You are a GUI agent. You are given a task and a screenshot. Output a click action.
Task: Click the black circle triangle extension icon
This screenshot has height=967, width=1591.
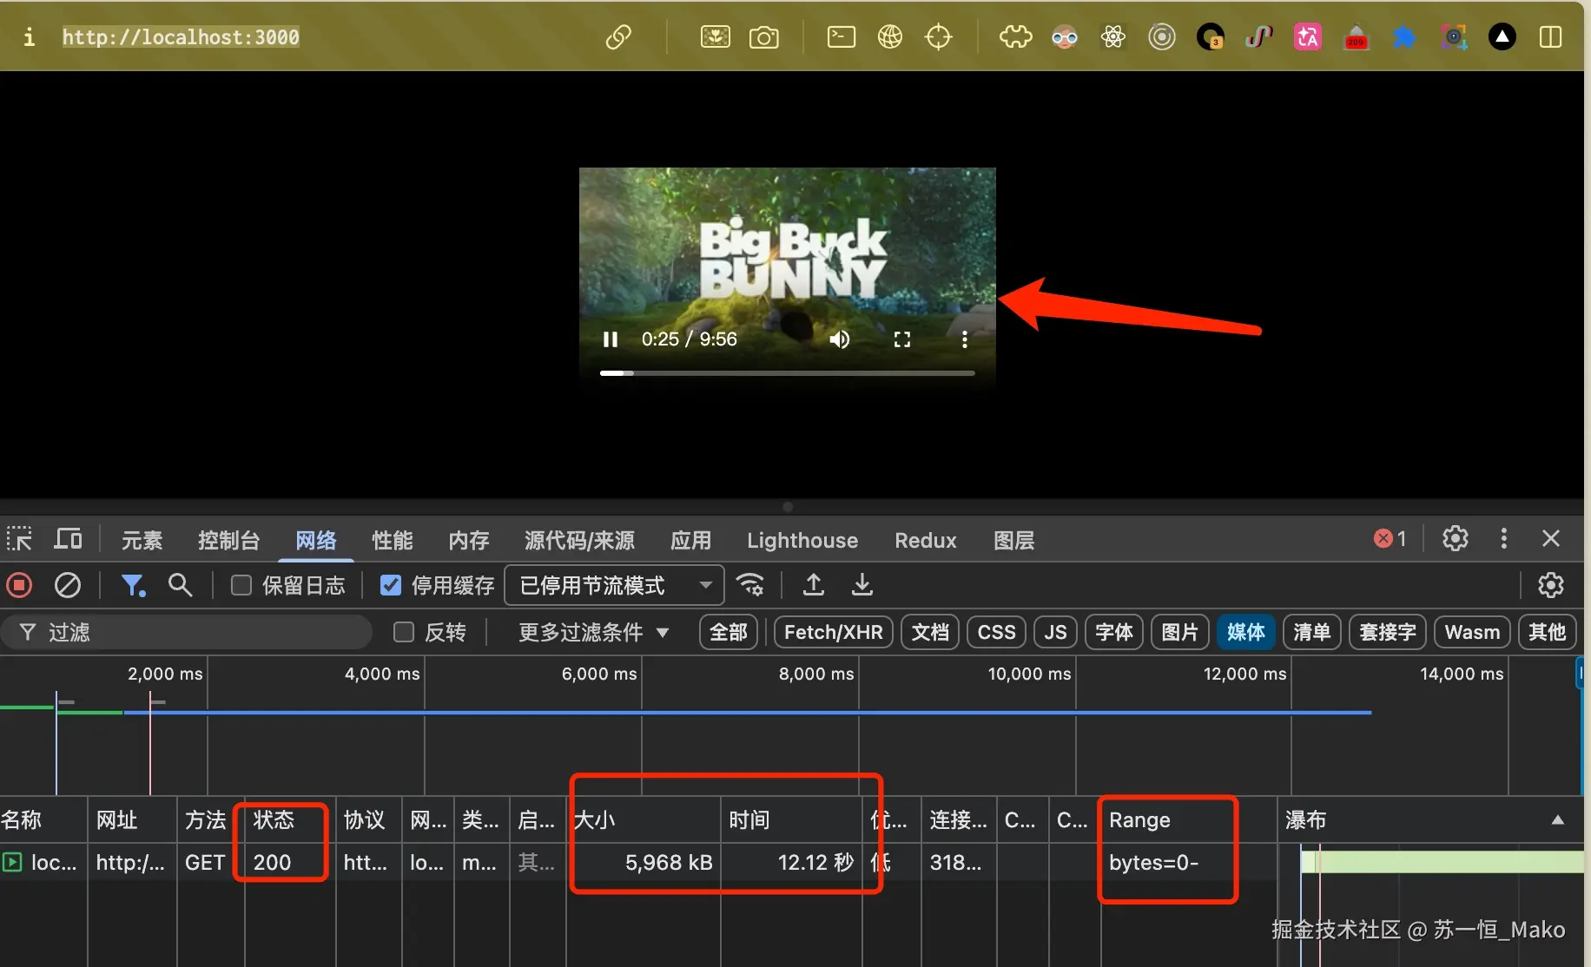pos(1502,37)
